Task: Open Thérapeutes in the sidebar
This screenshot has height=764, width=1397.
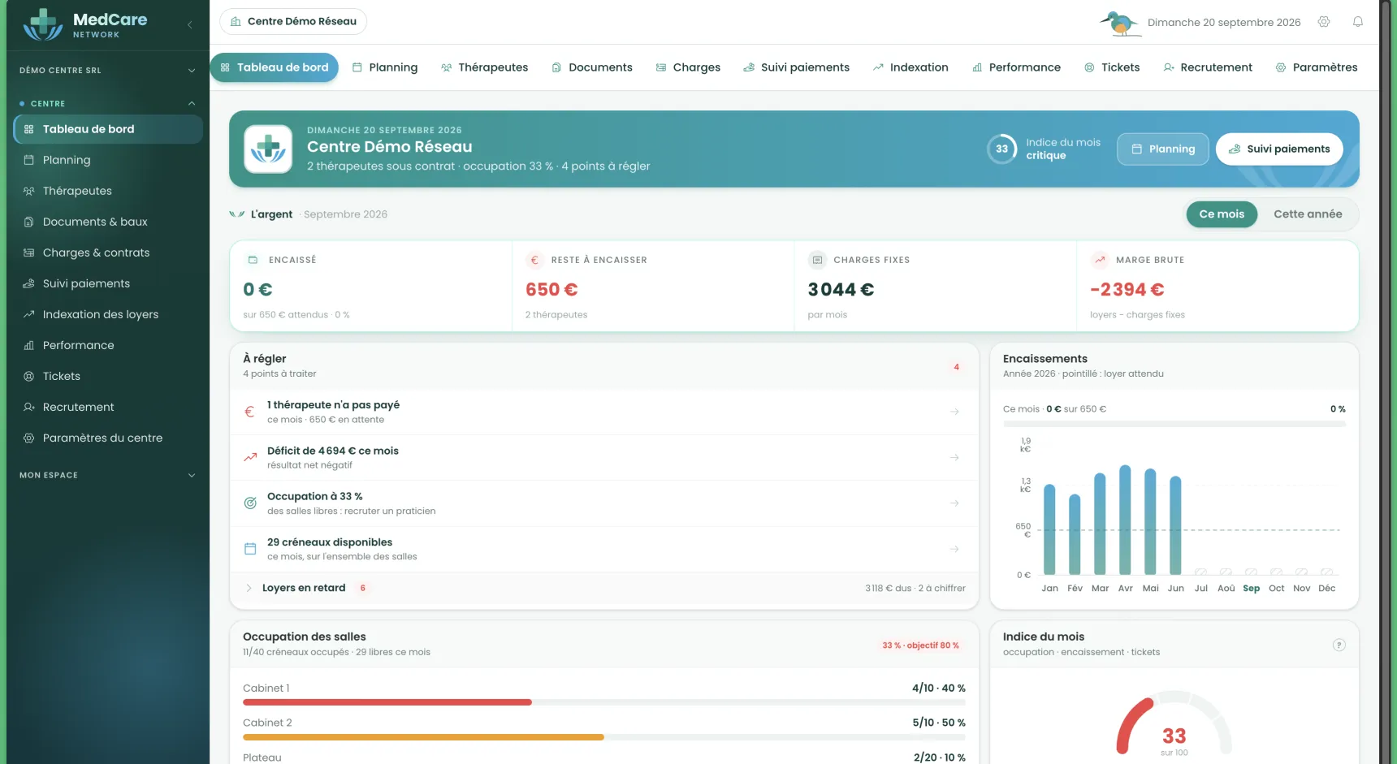Action: tap(108, 191)
